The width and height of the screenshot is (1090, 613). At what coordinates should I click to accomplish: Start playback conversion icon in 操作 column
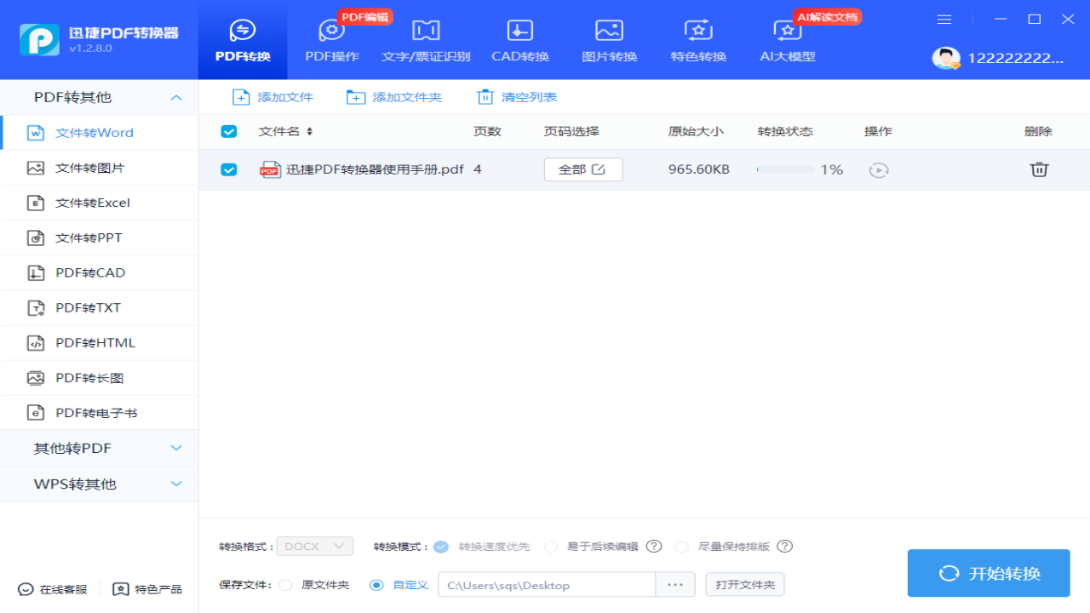[x=878, y=169]
